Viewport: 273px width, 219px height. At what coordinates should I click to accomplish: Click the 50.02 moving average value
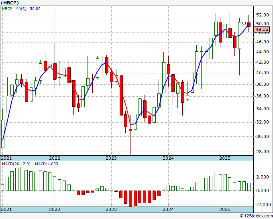click(x=35, y=8)
